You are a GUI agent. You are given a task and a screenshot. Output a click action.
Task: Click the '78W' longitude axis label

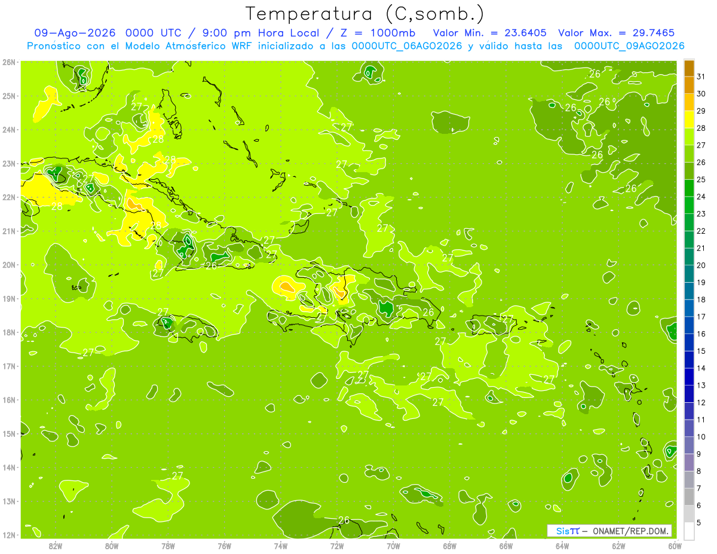168,545
